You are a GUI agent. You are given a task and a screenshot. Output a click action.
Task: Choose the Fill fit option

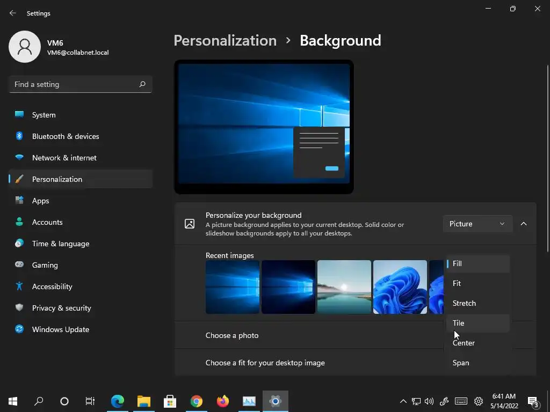(x=477, y=263)
